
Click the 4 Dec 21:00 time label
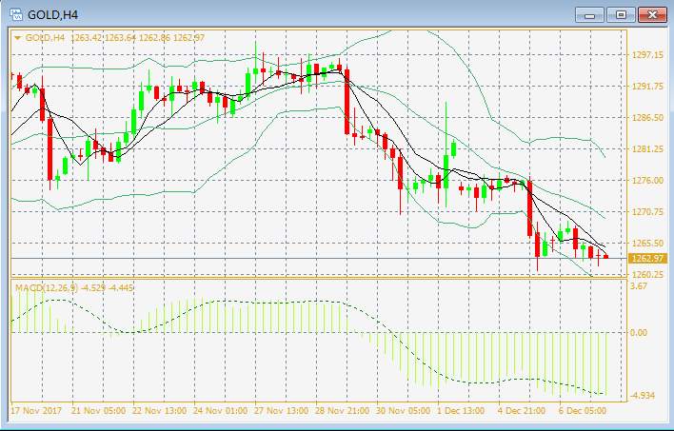point(522,411)
